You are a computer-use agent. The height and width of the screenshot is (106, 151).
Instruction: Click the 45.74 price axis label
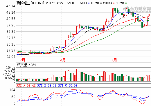11,6
